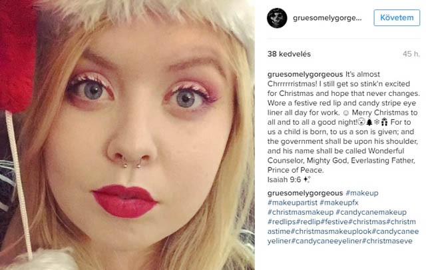Open the truncated gruesomelygorge... username in the header
This screenshot has height=270, width=426.
pos(327,18)
